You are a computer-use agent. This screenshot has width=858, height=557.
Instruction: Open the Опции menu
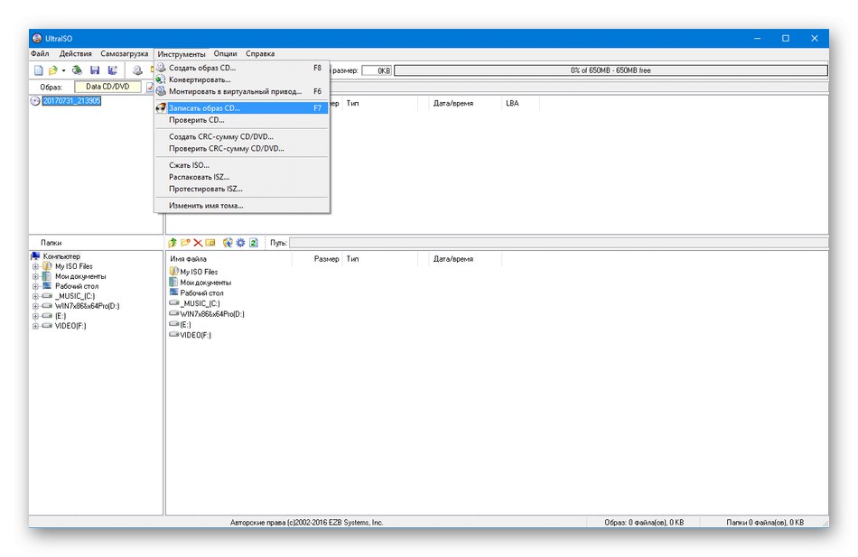pyautogui.click(x=225, y=53)
